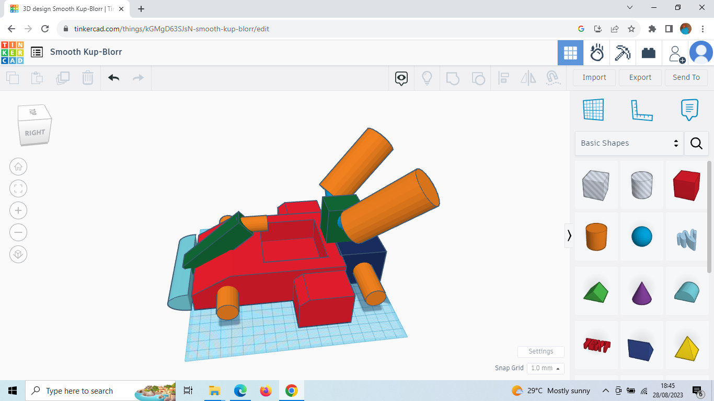The image size is (714, 401).
Task: Collapse the shapes panel with the chevron
Action: pyautogui.click(x=569, y=235)
